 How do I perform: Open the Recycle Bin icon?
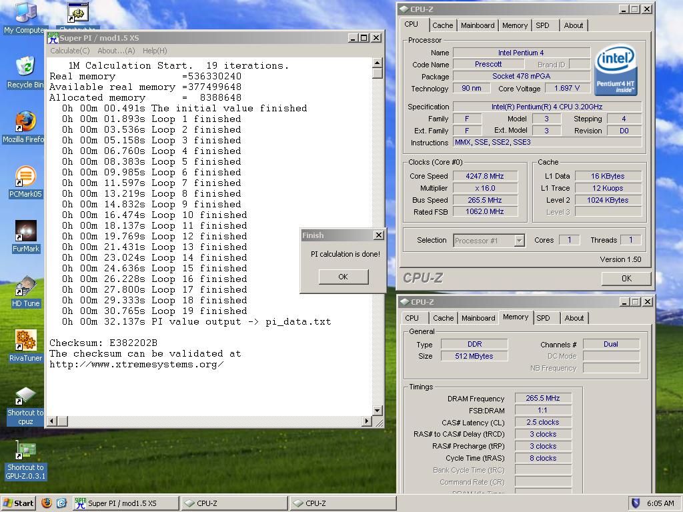(x=25, y=72)
